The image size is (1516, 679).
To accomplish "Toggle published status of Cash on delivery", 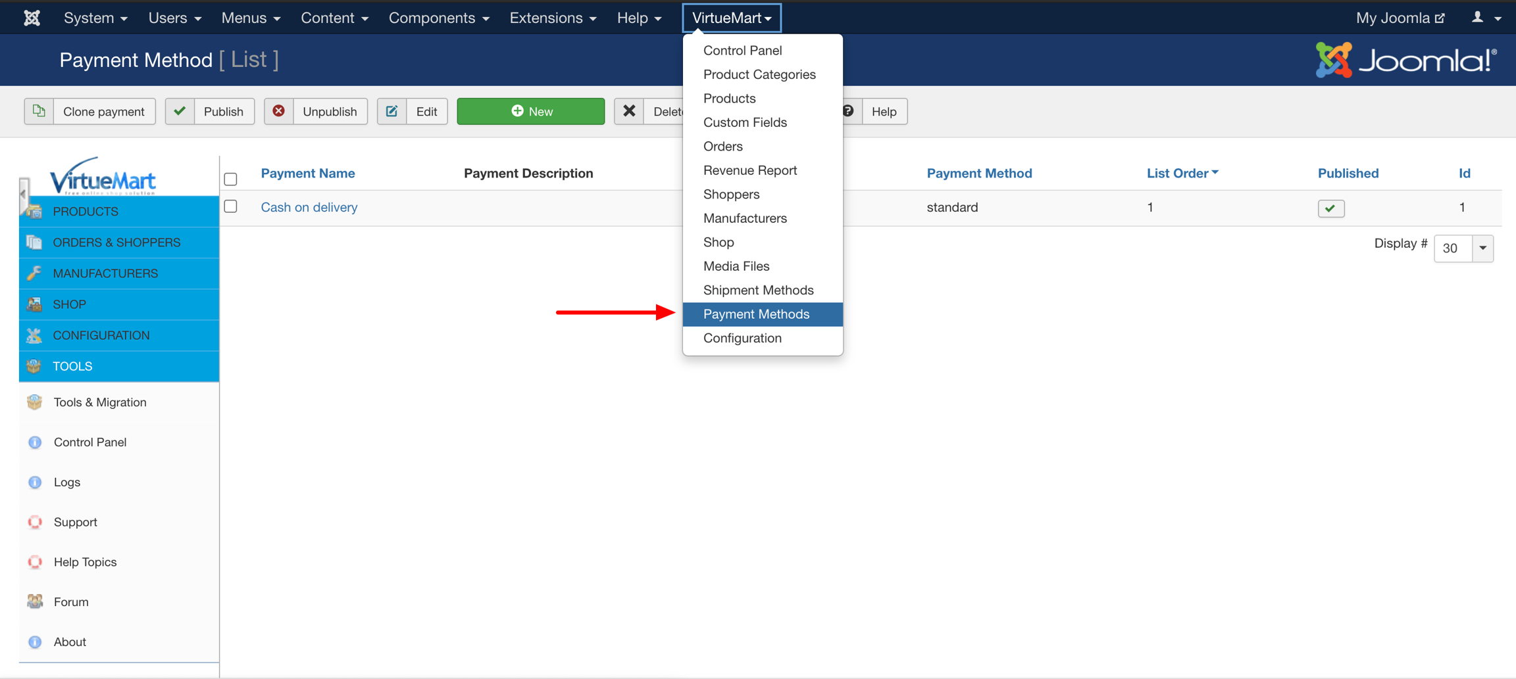I will pyautogui.click(x=1330, y=208).
